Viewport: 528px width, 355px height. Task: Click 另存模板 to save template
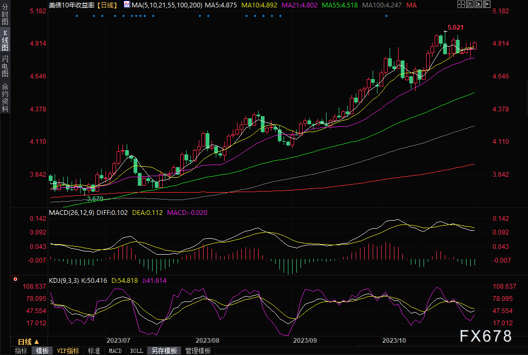pyautogui.click(x=164, y=351)
